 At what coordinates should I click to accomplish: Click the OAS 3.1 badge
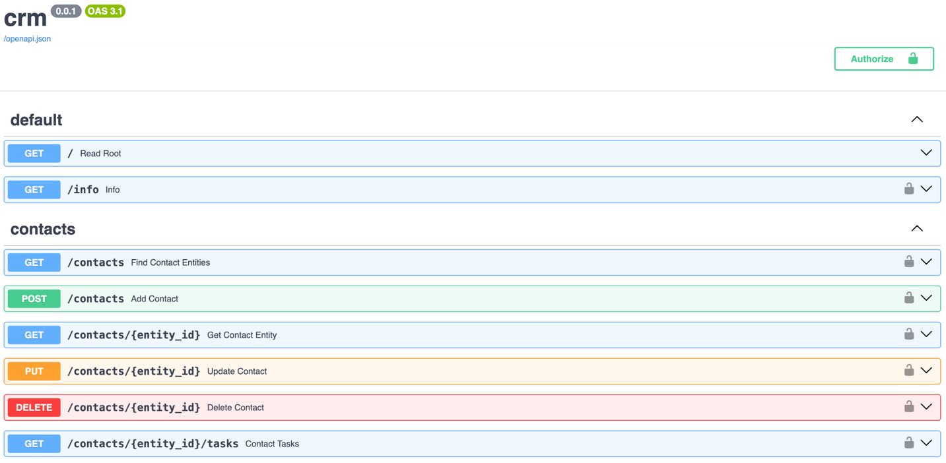point(105,11)
